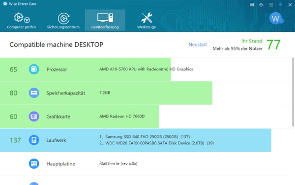Open the Computer prüfen tab
The width and height of the screenshot is (295, 185).
[x=22, y=21]
